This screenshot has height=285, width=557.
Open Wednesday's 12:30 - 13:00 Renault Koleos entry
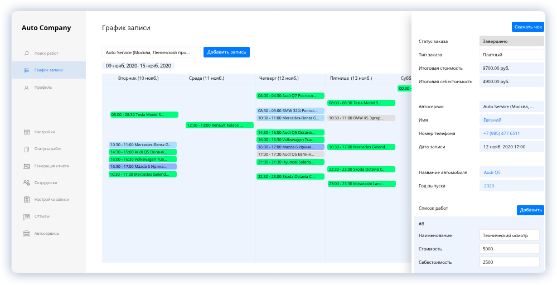pyautogui.click(x=220, y=125)
